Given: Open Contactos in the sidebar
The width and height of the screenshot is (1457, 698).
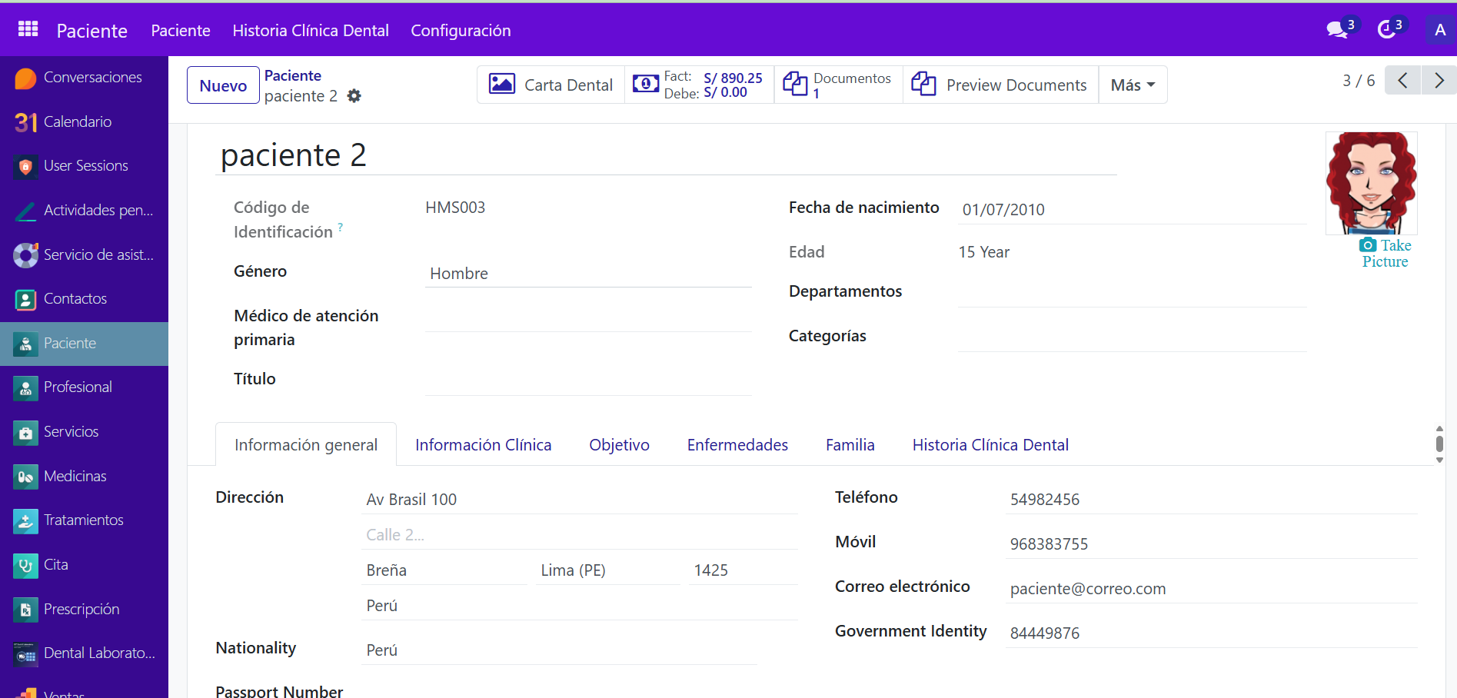Looking at the screenshot, I should click(75, 298).
